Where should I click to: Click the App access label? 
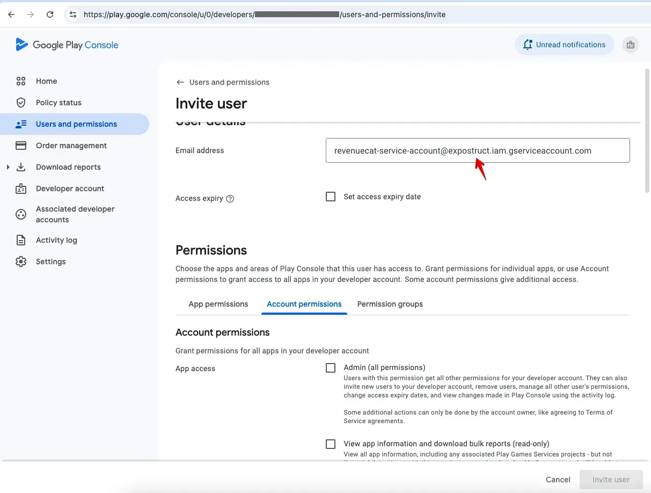[x=195, y=368]
